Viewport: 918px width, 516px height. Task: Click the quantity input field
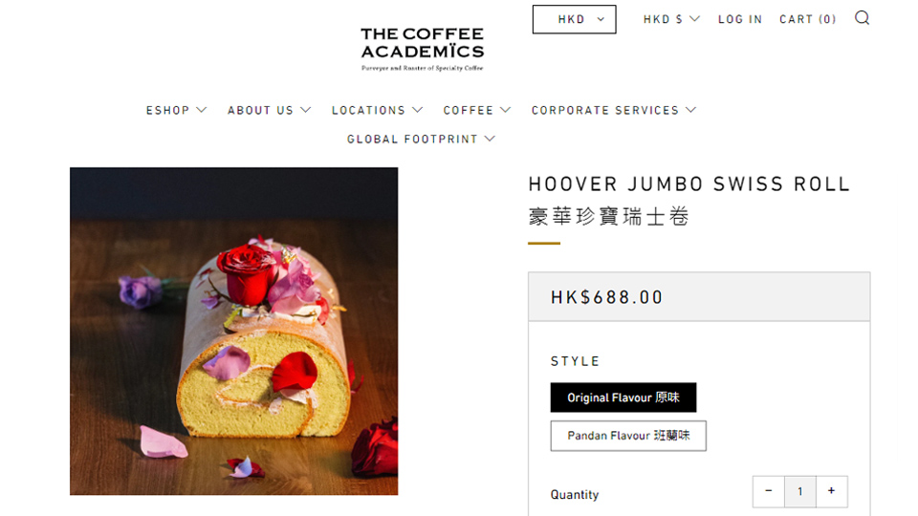[800, 491]
